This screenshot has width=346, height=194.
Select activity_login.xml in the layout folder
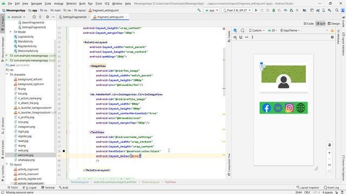[28, 169]
